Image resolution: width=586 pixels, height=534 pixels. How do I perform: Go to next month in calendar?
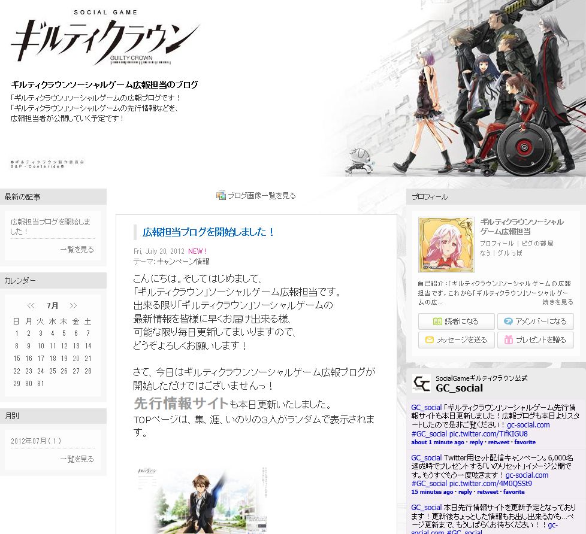point(73,306)
